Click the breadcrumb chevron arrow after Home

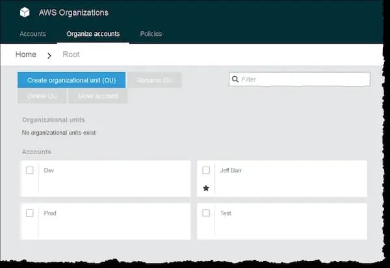[x=49, y=55]
